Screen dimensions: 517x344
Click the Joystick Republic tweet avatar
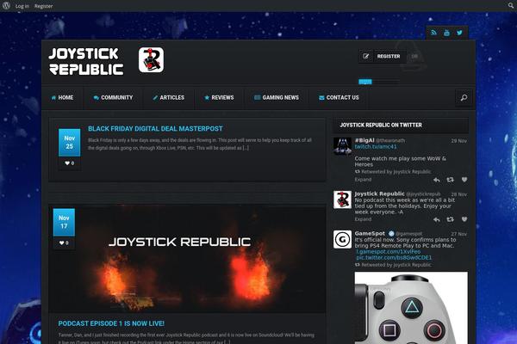[x=342, y=200]
